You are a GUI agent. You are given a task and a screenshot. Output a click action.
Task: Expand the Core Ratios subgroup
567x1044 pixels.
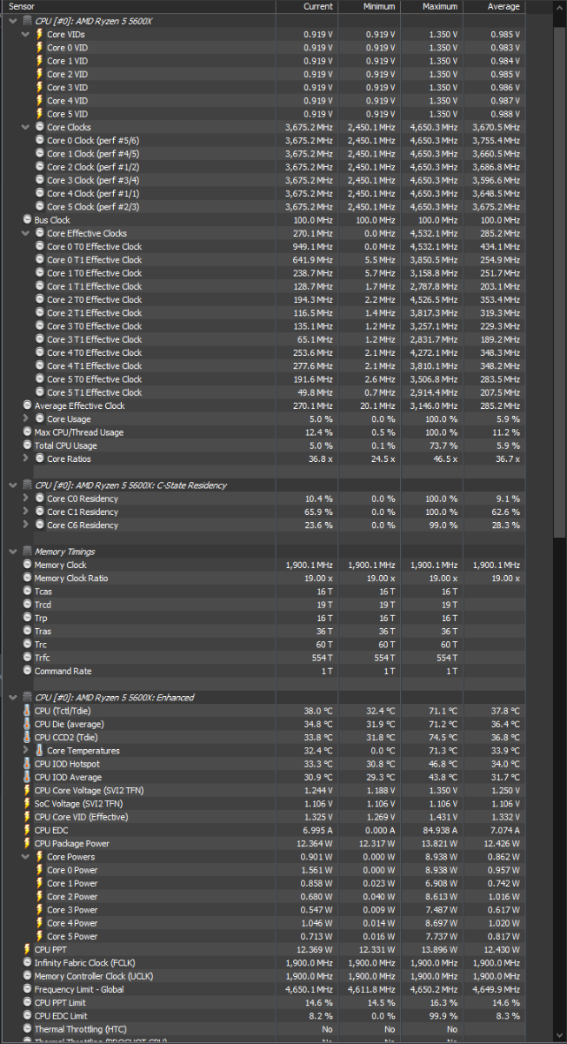coord(26,459)
